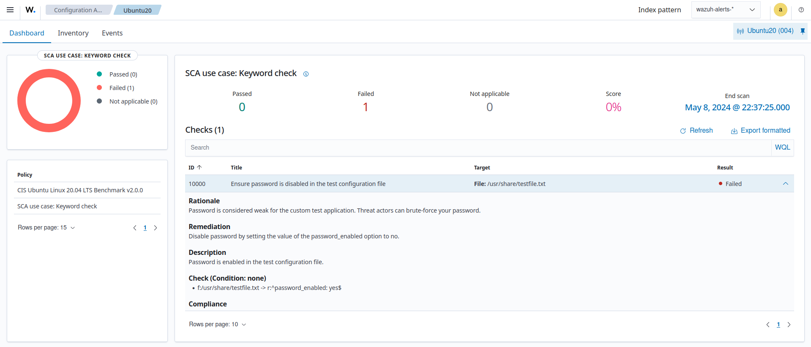
Task: Sort checks by ID column arrow
Action: point(199,167)
